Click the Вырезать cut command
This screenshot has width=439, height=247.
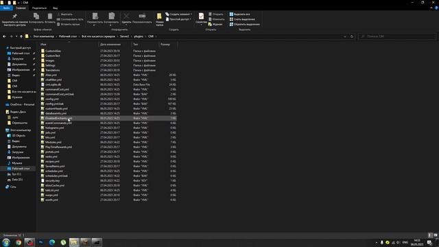coord(65,14)
